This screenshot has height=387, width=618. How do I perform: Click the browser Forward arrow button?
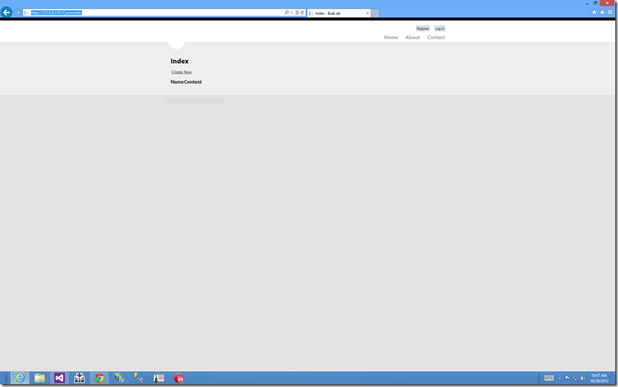18,12
